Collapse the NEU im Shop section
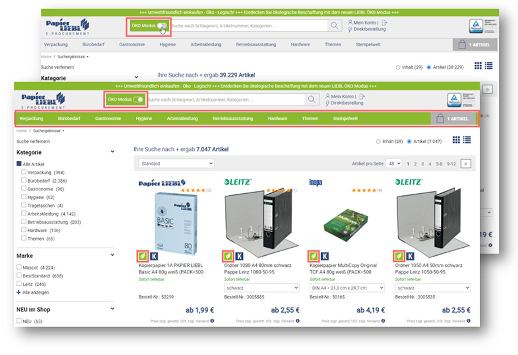Image resolution: width=518 pixels, height=355 pixels. pyautogui.click(x=112, y=309)
